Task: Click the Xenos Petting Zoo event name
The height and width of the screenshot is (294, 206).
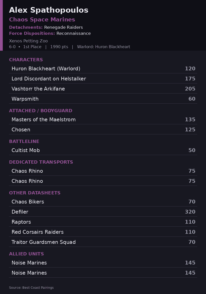Action: coord(28,41)
